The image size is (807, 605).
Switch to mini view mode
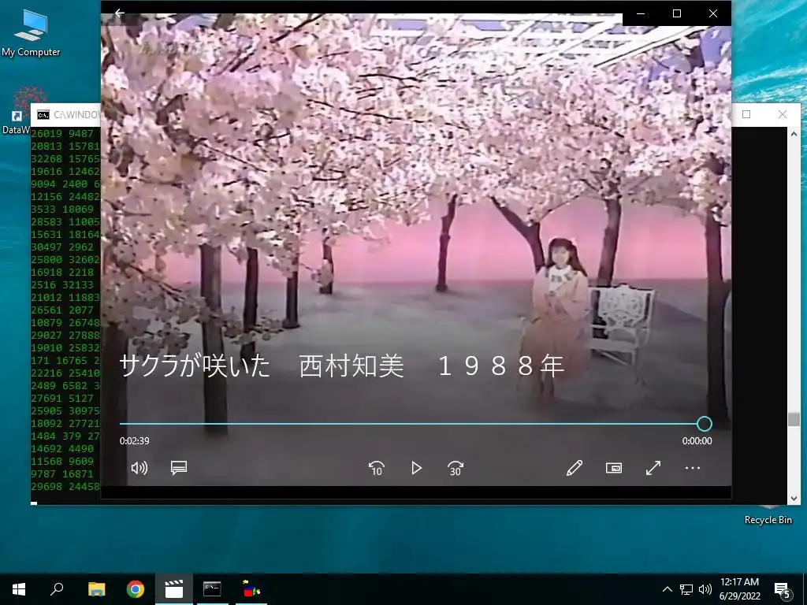tap(613, 468)
